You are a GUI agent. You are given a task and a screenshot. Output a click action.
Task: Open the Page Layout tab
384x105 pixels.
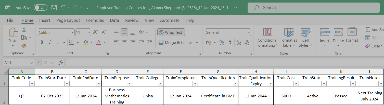68,20
